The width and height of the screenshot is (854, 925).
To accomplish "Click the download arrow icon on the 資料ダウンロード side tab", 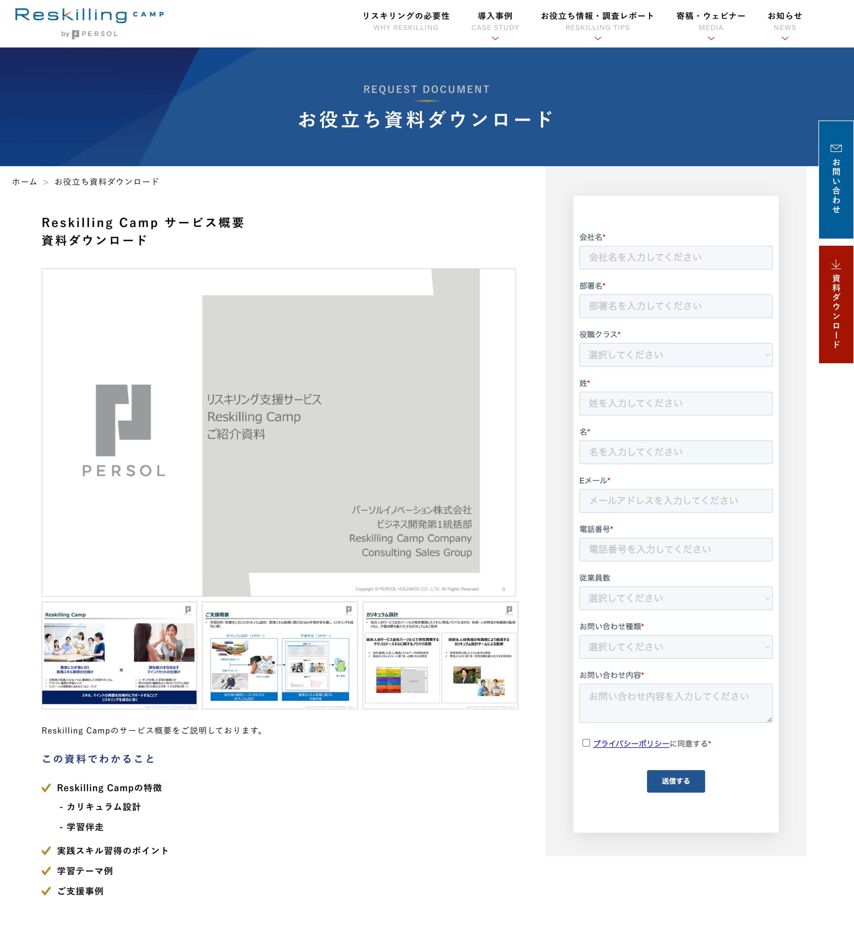I will click(836, 264).
